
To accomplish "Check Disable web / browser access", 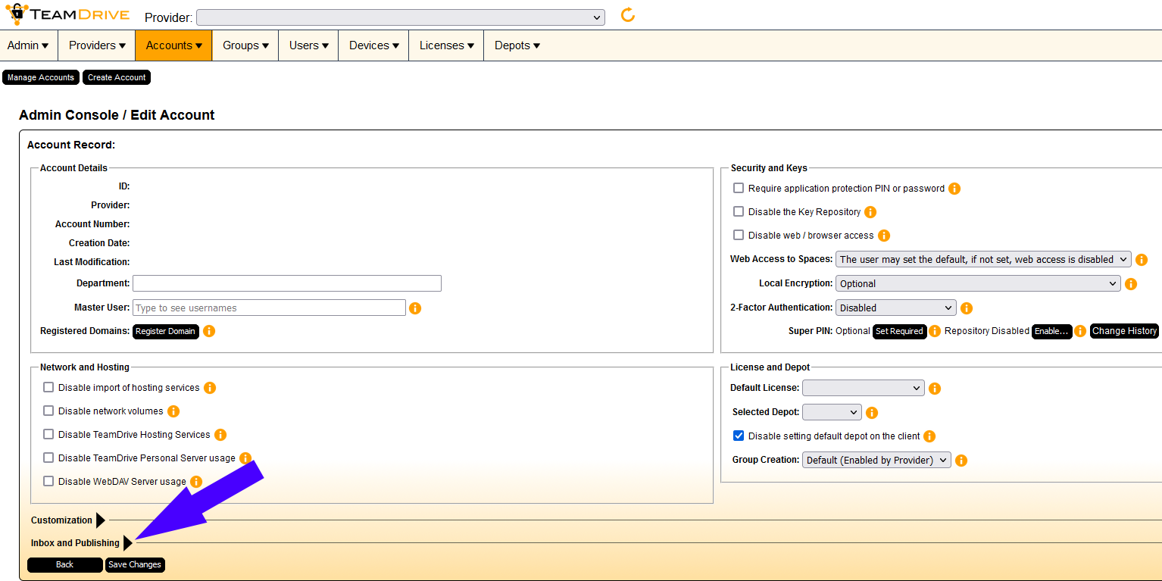I will pos(739,235).
